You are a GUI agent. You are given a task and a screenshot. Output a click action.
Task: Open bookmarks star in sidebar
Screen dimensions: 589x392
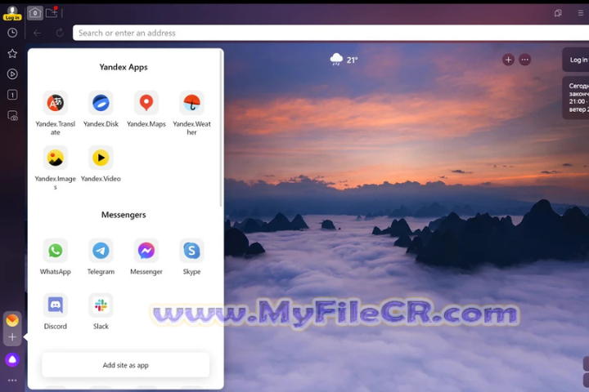[x=12, y=54]
